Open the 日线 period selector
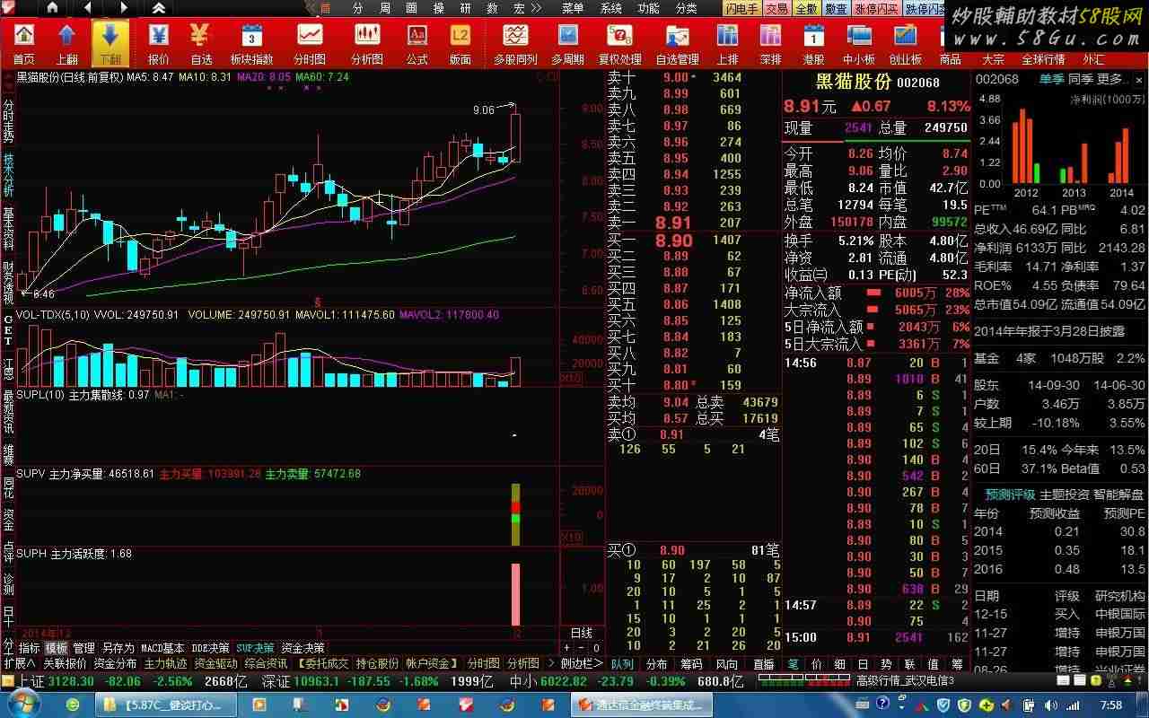This screenshot has width=1149, height=718. point(582,633)
